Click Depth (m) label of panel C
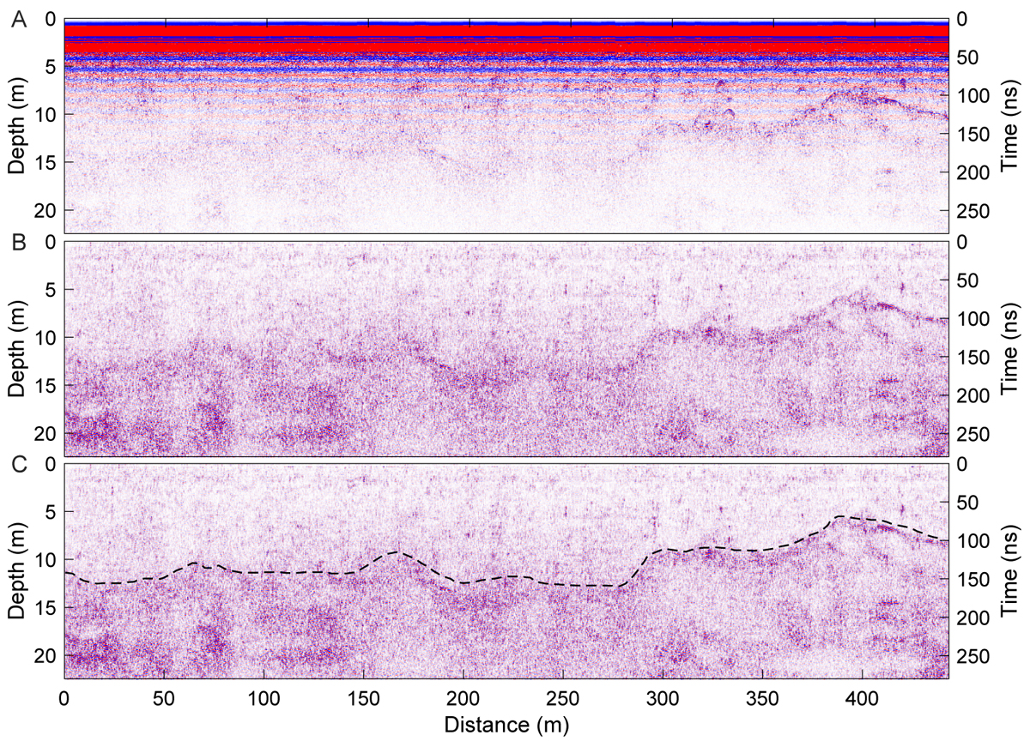This screenshot has height=741, width=1030. (x=16, y=570)
